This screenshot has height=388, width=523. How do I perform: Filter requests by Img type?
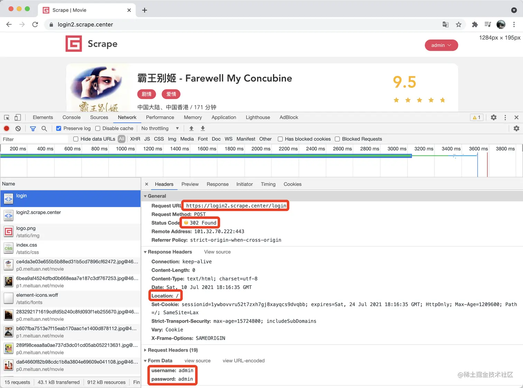click(x=172, y=139)
